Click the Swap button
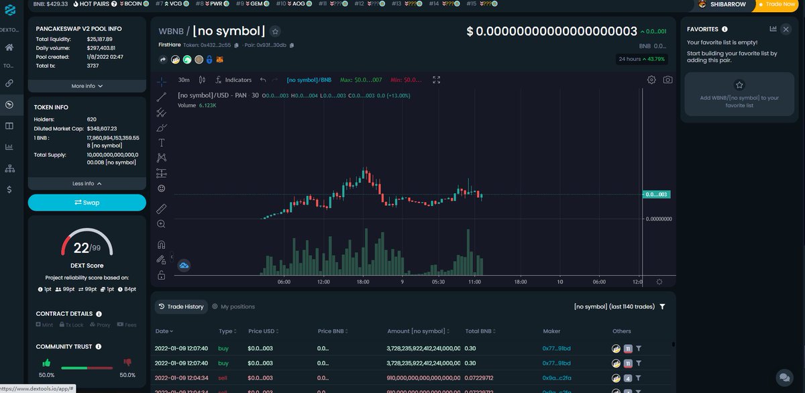Image resolution: width=805 pixels, height=393 pixels. tap(87, 203)
